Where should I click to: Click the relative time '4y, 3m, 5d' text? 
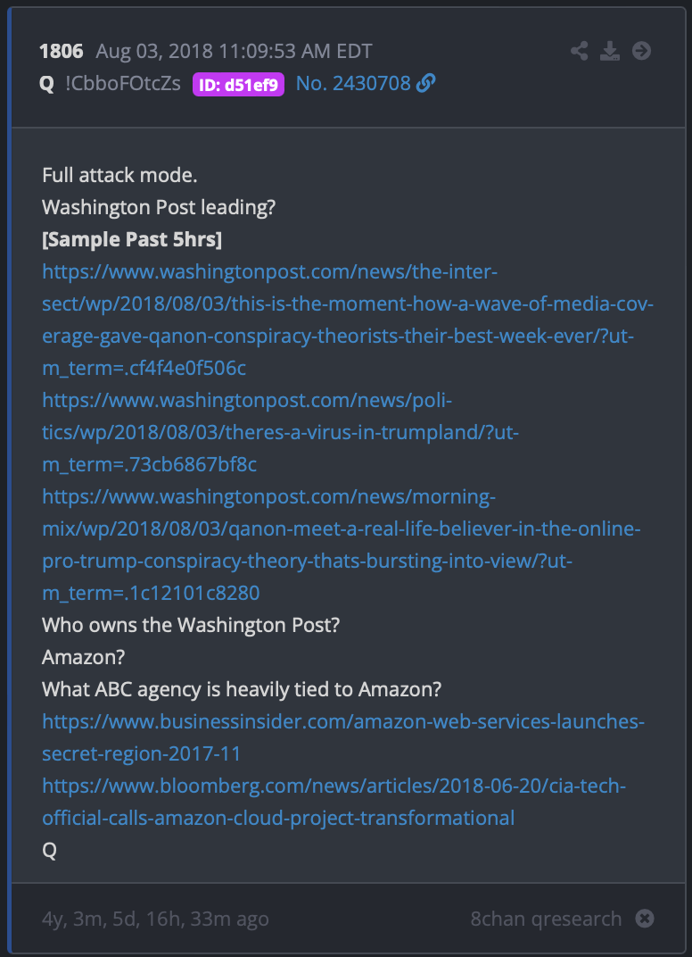click(x=155, y=920)
